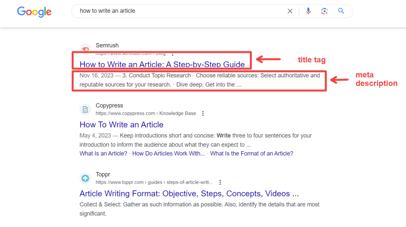The image size is (406, 227).
Task: Open Google Lens image search icon
Action: 324,11
